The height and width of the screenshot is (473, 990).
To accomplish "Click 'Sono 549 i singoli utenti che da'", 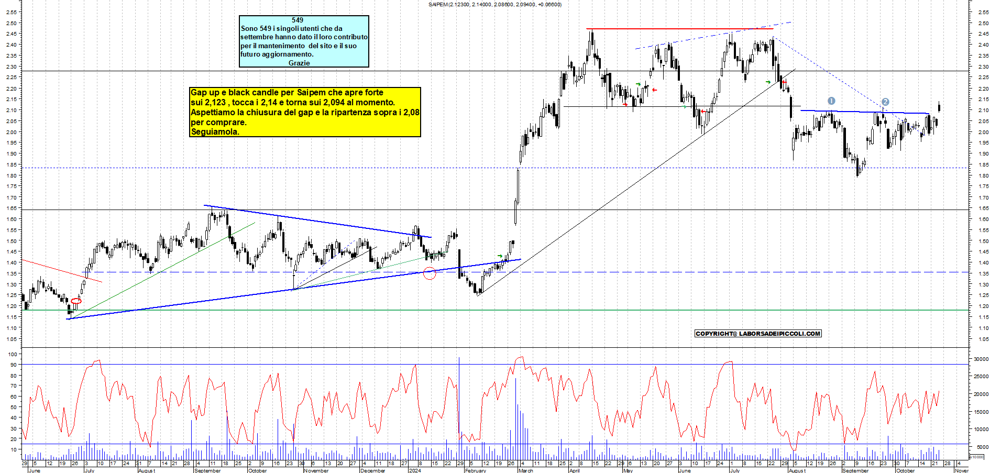I will point(292,28).
